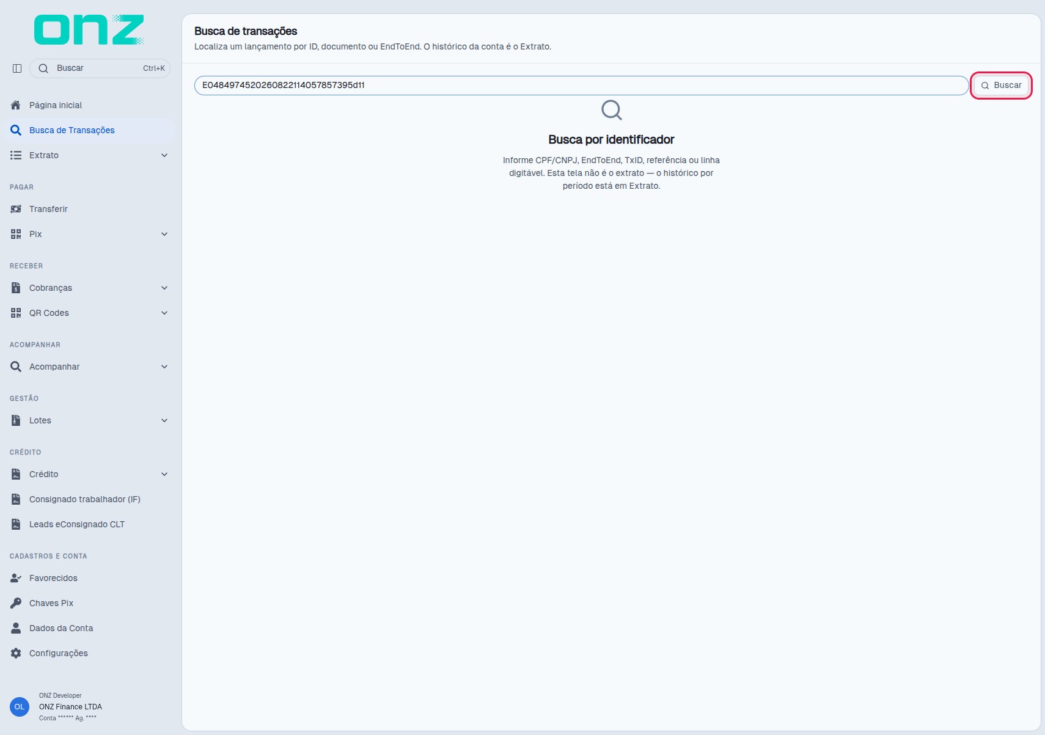The image size is (1045, 735).
Task: Click the magnifier icon in sidebar search
Action: [x=43, y=68]
